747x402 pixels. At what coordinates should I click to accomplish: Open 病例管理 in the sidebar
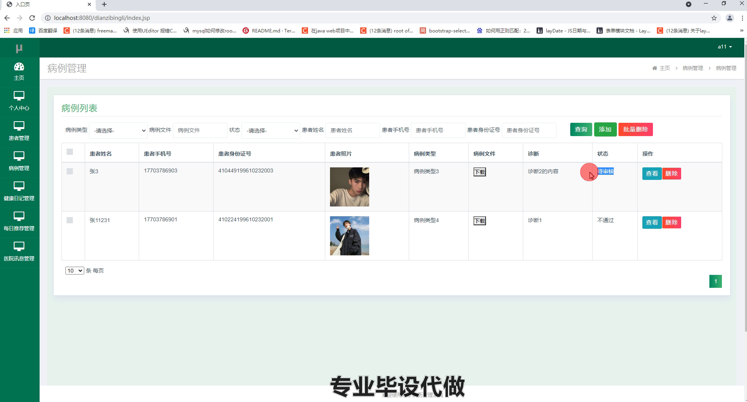pos(19,162)
